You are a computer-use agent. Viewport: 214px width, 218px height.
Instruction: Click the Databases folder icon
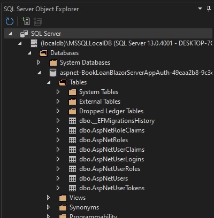tap(43, 53)
